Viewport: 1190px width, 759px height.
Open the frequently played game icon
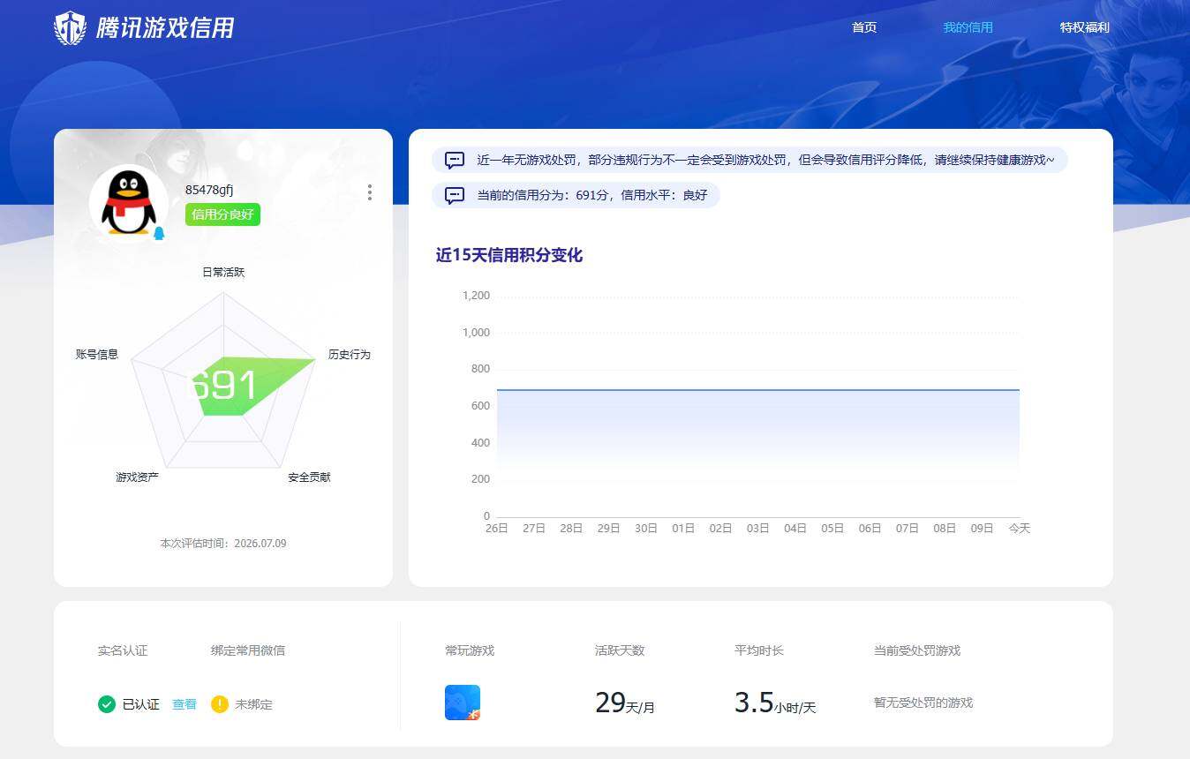pos(463,703)
